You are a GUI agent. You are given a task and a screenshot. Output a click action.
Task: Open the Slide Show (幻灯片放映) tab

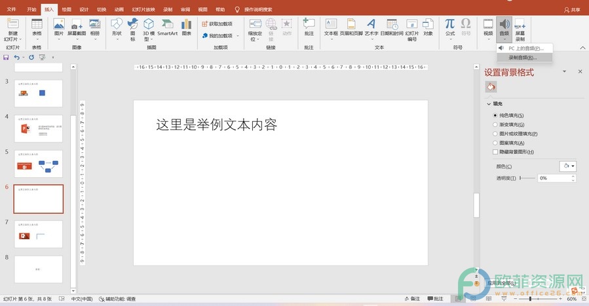[x=143, y=9]
